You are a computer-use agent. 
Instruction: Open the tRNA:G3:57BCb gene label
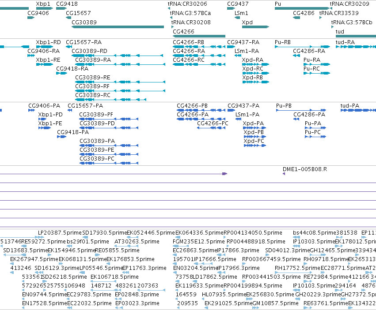point(352,22)
